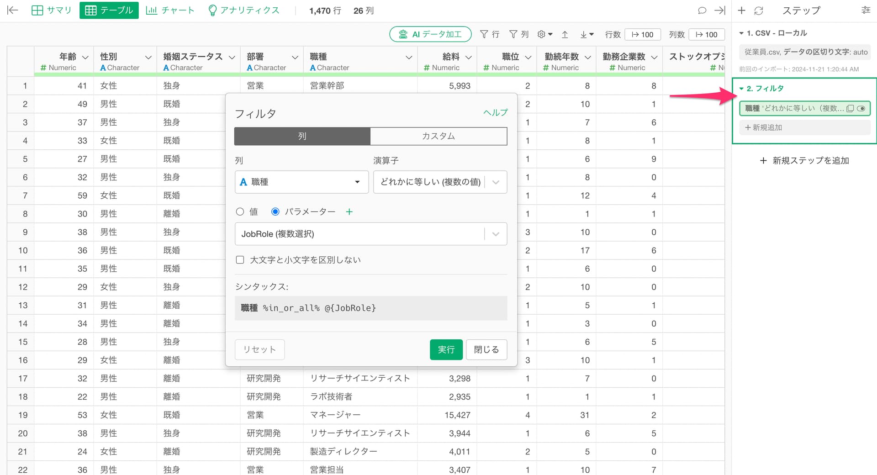Select the パラメーター radio button
Viewport: 877px width, 475px height.
pyautogui.click(x=275, y=211)
